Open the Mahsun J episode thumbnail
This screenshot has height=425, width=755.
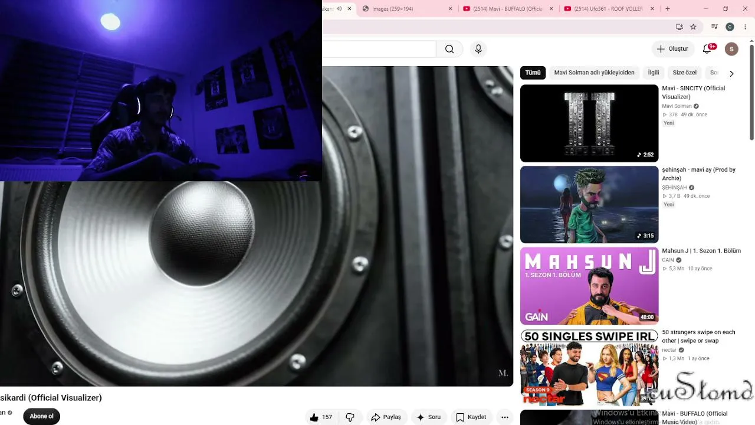point(589,286)
